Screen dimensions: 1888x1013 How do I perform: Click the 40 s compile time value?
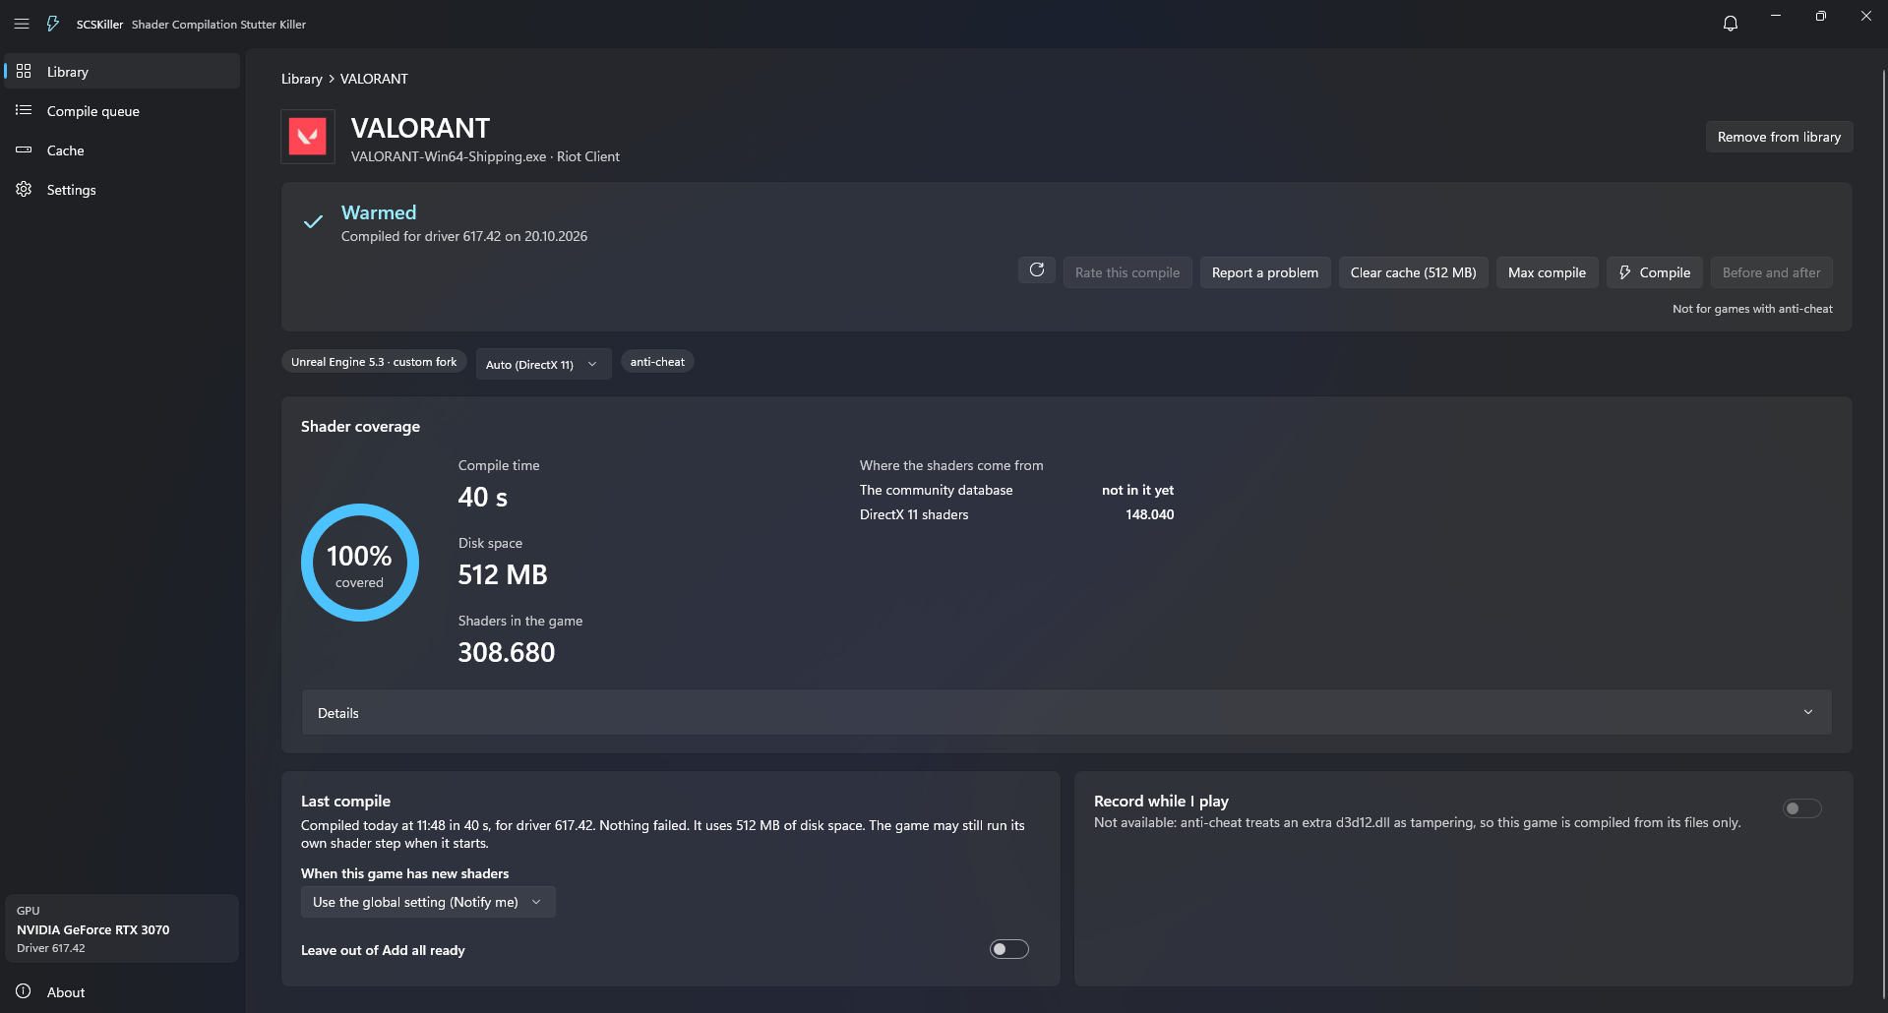(483, 498)
